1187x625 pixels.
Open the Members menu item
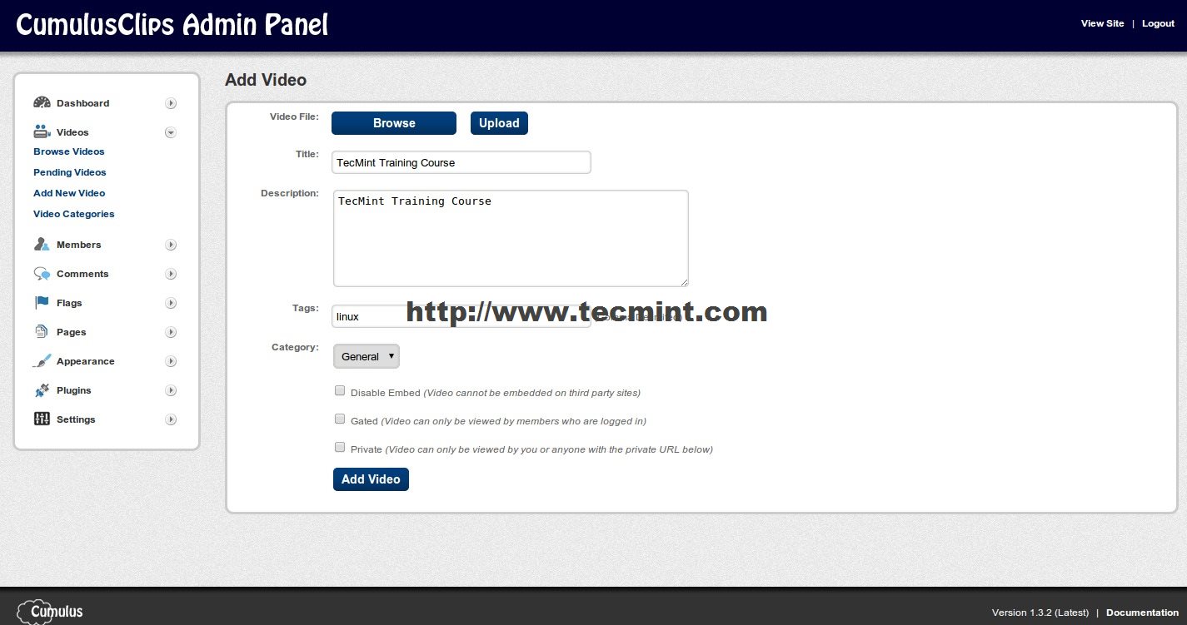[79, 245]
